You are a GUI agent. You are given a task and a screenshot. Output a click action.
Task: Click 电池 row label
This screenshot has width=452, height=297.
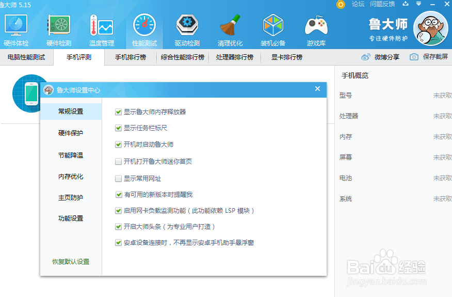click(346, 178)
